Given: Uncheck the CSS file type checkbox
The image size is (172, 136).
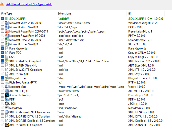Looking at the screenshot, I should [2, 57].
